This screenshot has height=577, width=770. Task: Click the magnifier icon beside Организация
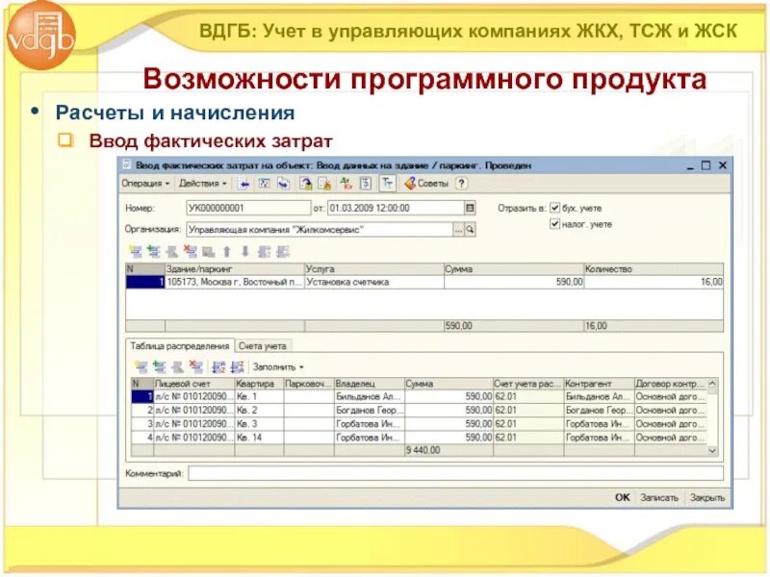(470, 229)
